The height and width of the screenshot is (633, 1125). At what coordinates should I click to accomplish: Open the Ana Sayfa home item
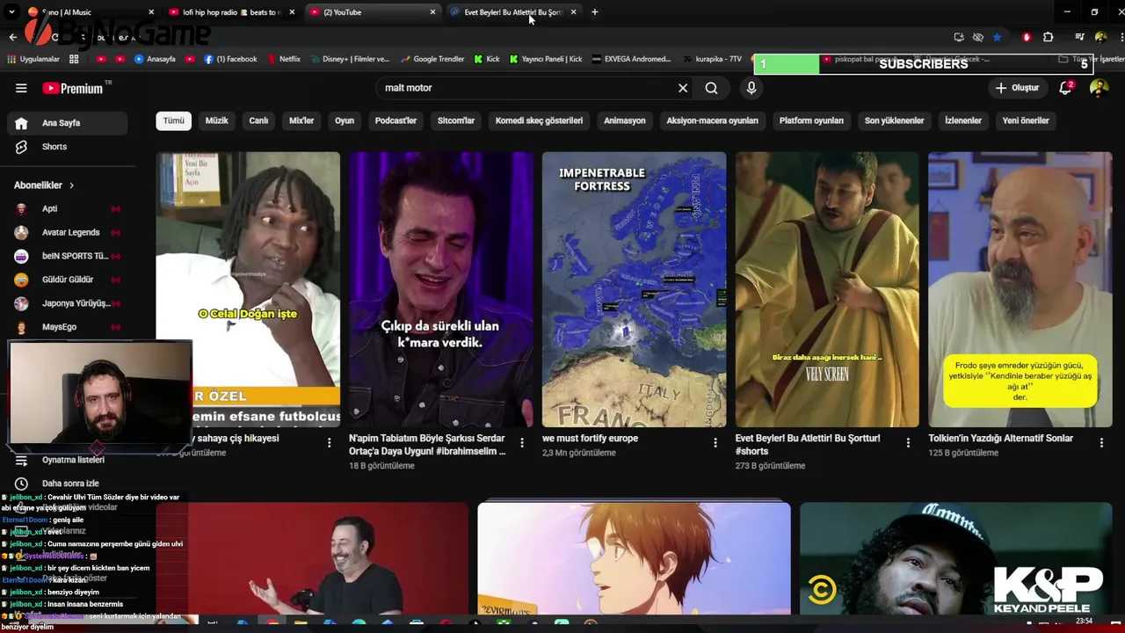(68, 123)
